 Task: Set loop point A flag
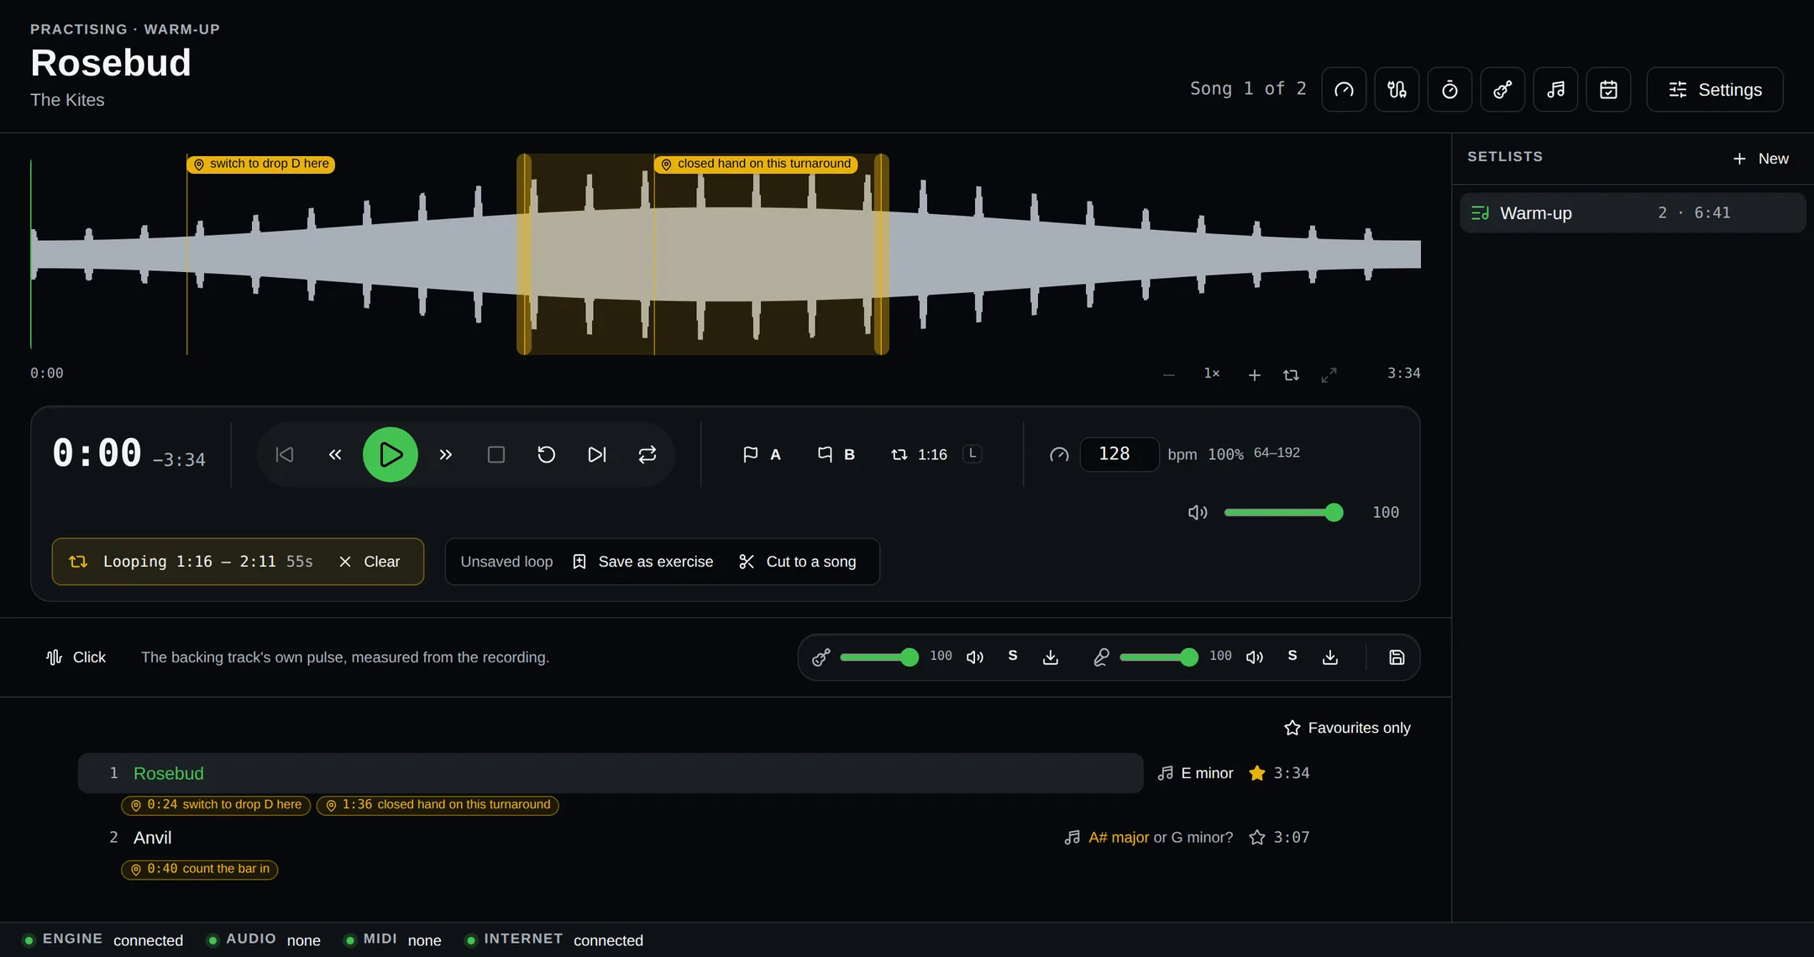[762, 454]
